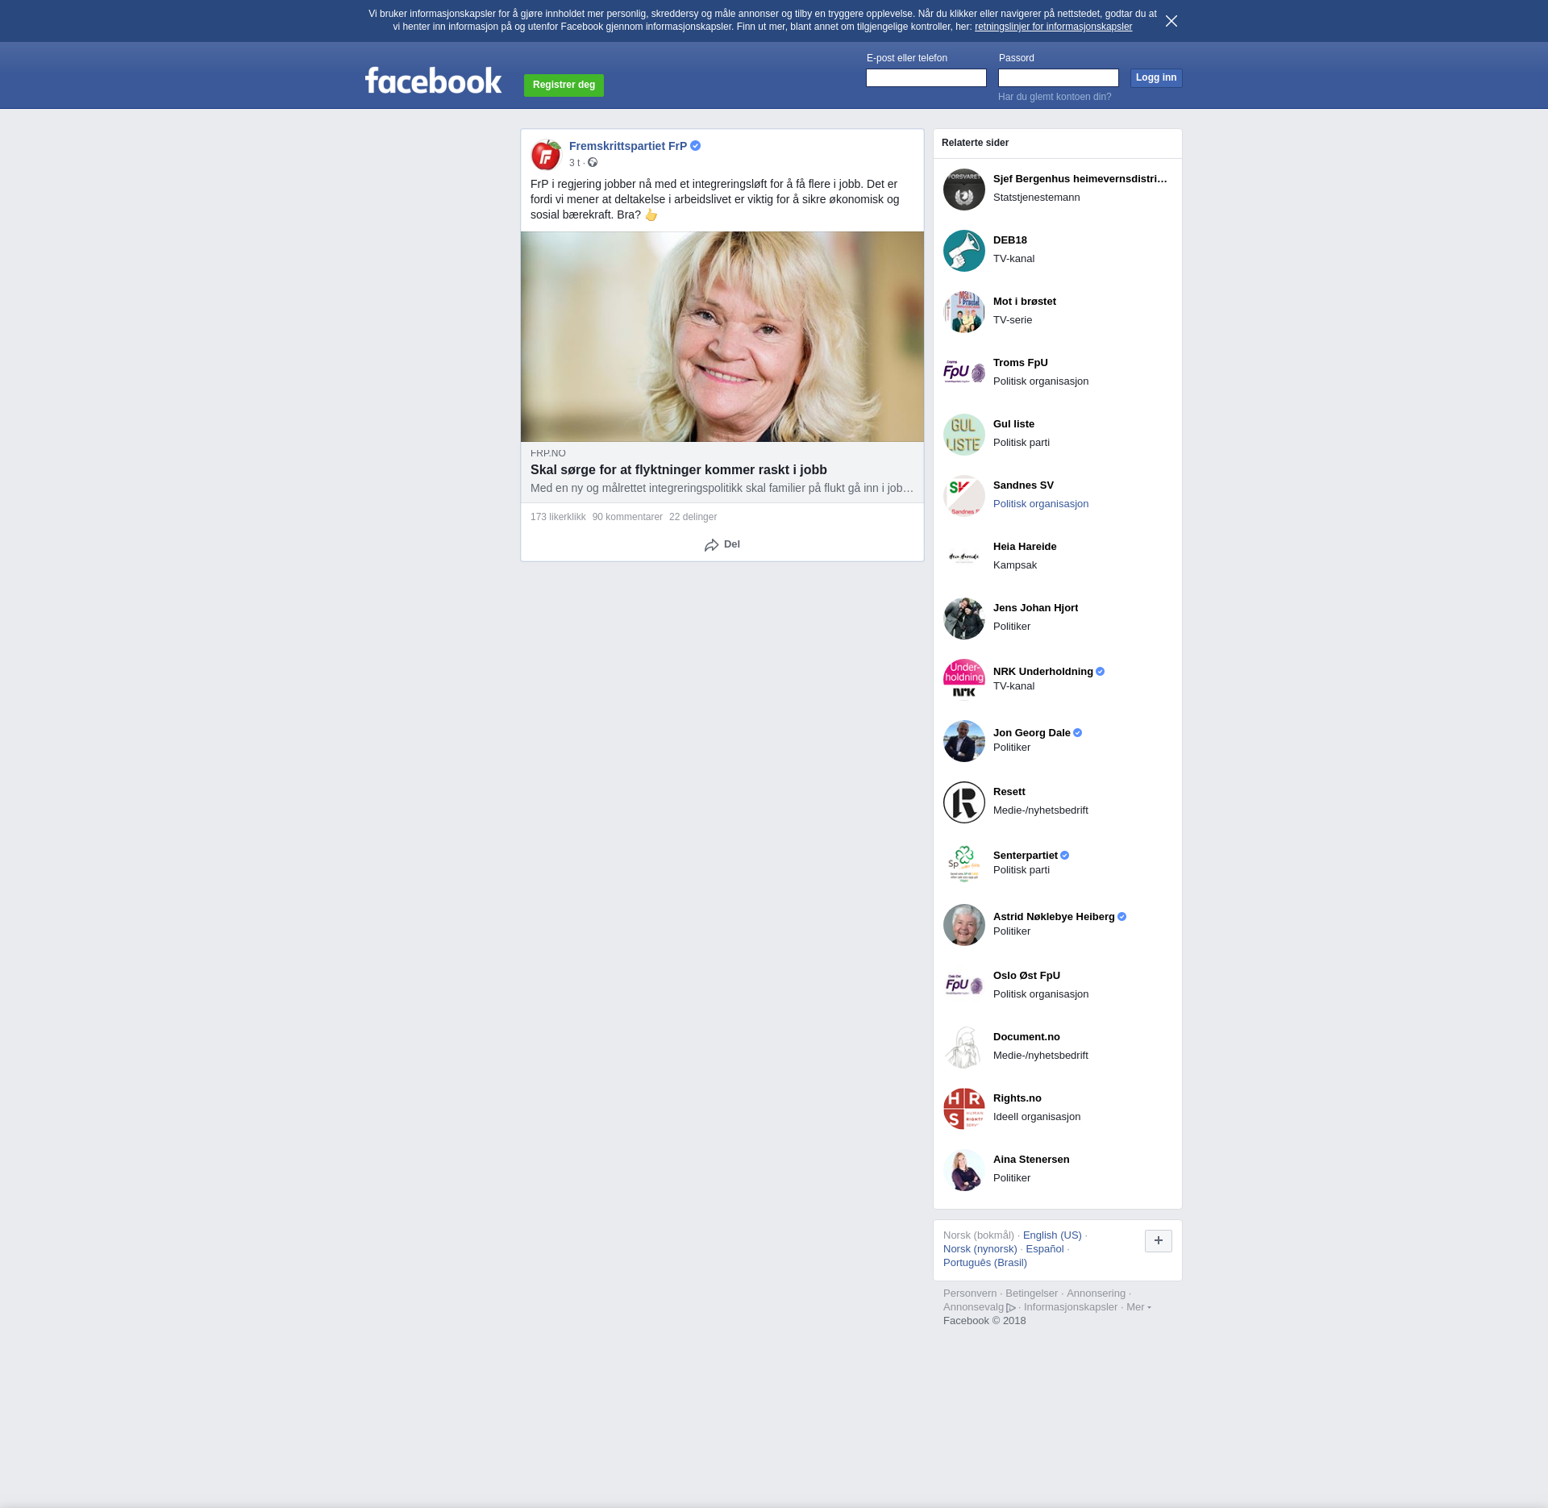Click the Heia Hareide logo
Image resolution: width=1548 pixels, height=1508 pixels.
(964, 557)
